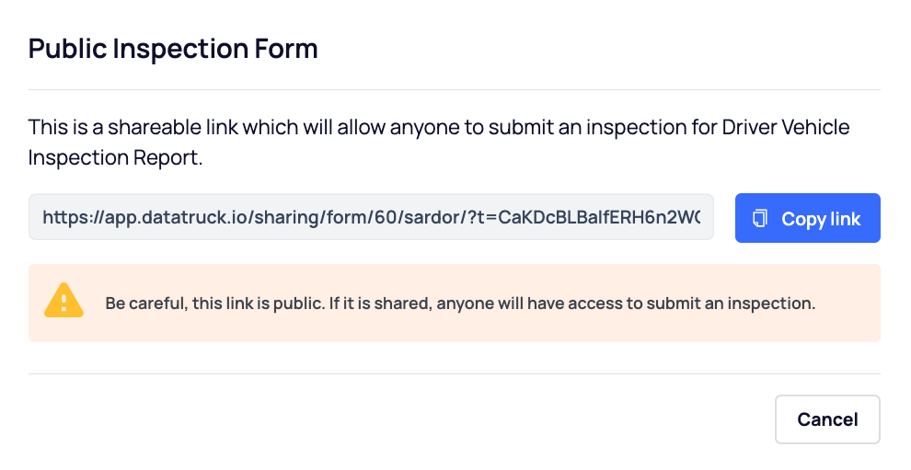Viewport: 911px width, 470px height.
Task: Click the 'Copy link' label text
Action: (x=821, y=219)
